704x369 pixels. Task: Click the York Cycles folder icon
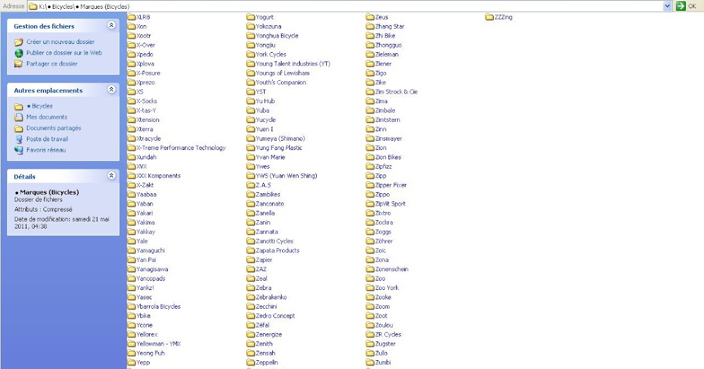(251, 54)
